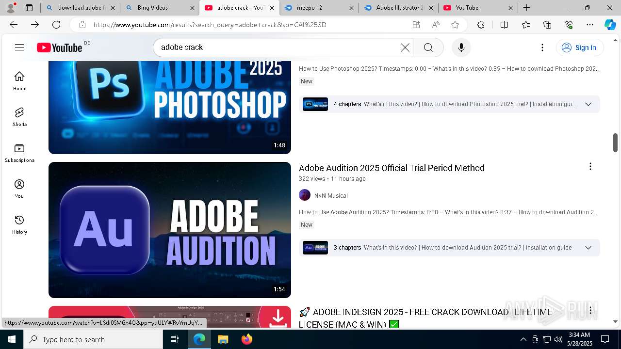
Task: Toggle split screen view
Action: pos(504,25)
